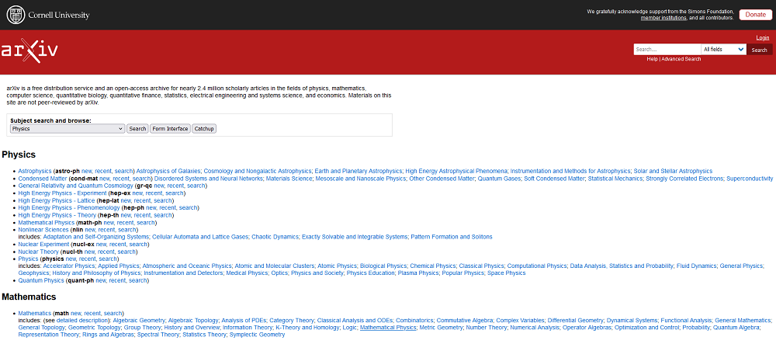Open astro-ph new submissions
Screen dimensions: 776x344
[87, 171]
